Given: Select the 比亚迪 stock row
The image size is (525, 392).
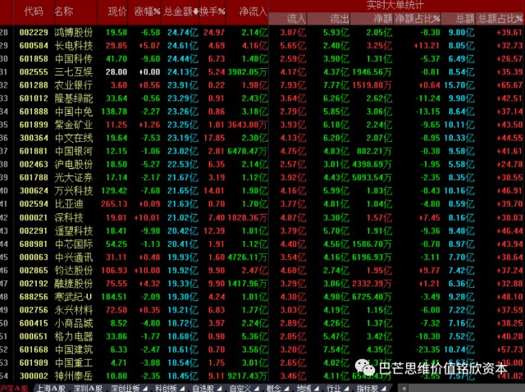Looking at the screenshot, I should coord(262,204).
